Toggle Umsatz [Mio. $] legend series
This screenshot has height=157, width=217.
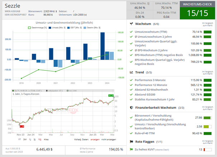[57, 28]
